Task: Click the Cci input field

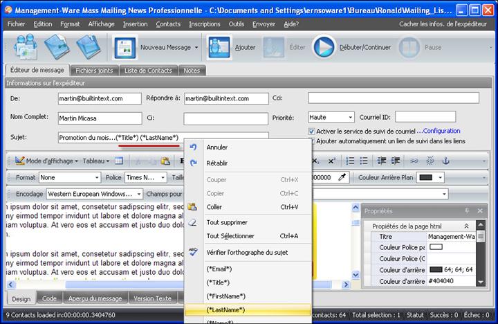Action: [393, 98]
